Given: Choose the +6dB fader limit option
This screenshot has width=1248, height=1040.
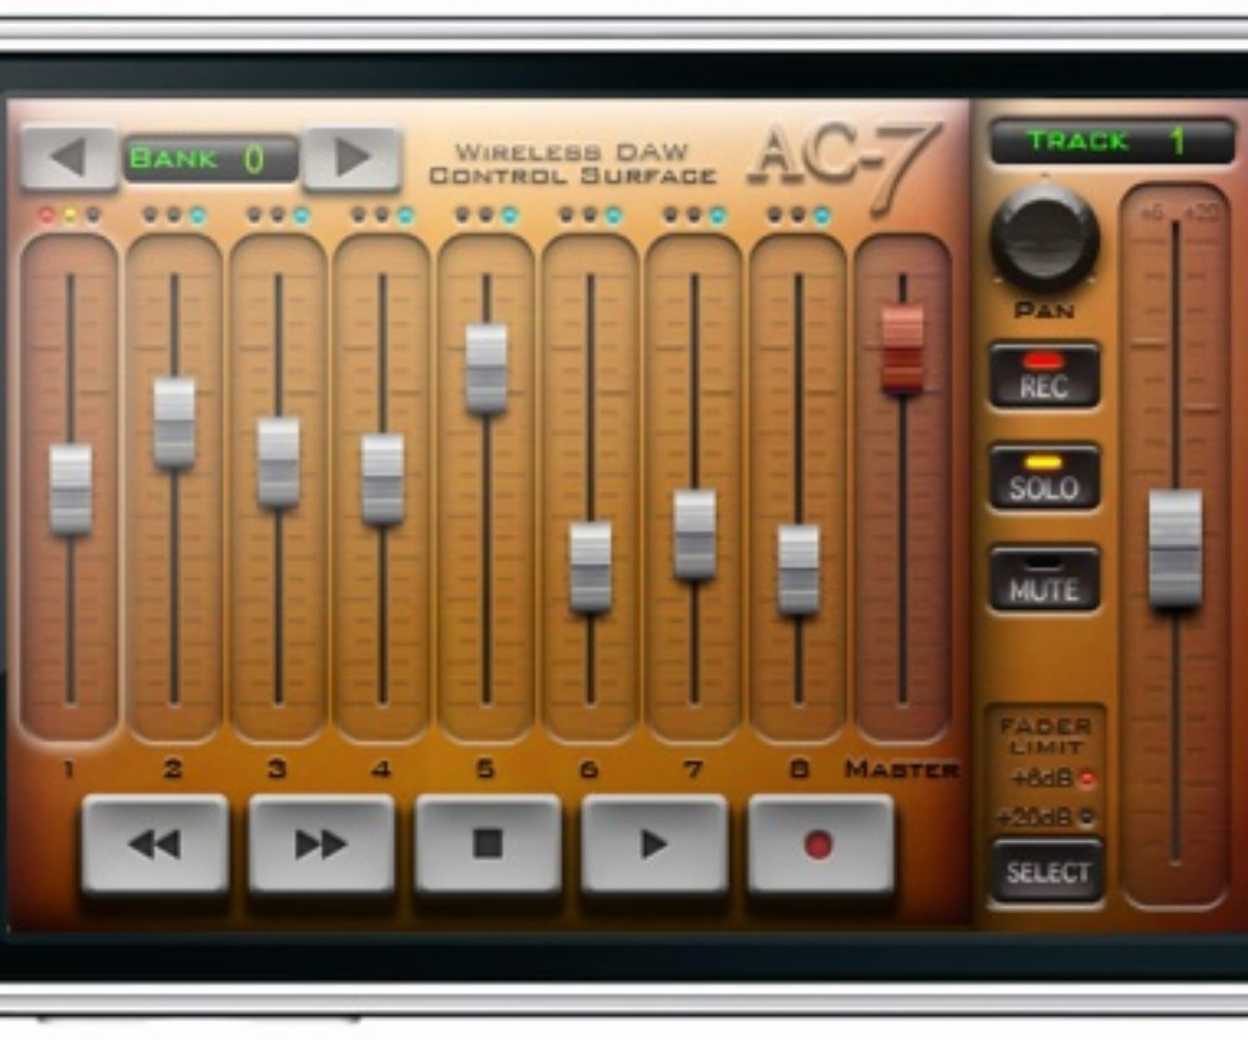Looking at the screenshot, I should pyautogui.click(x=1086, y=779).
